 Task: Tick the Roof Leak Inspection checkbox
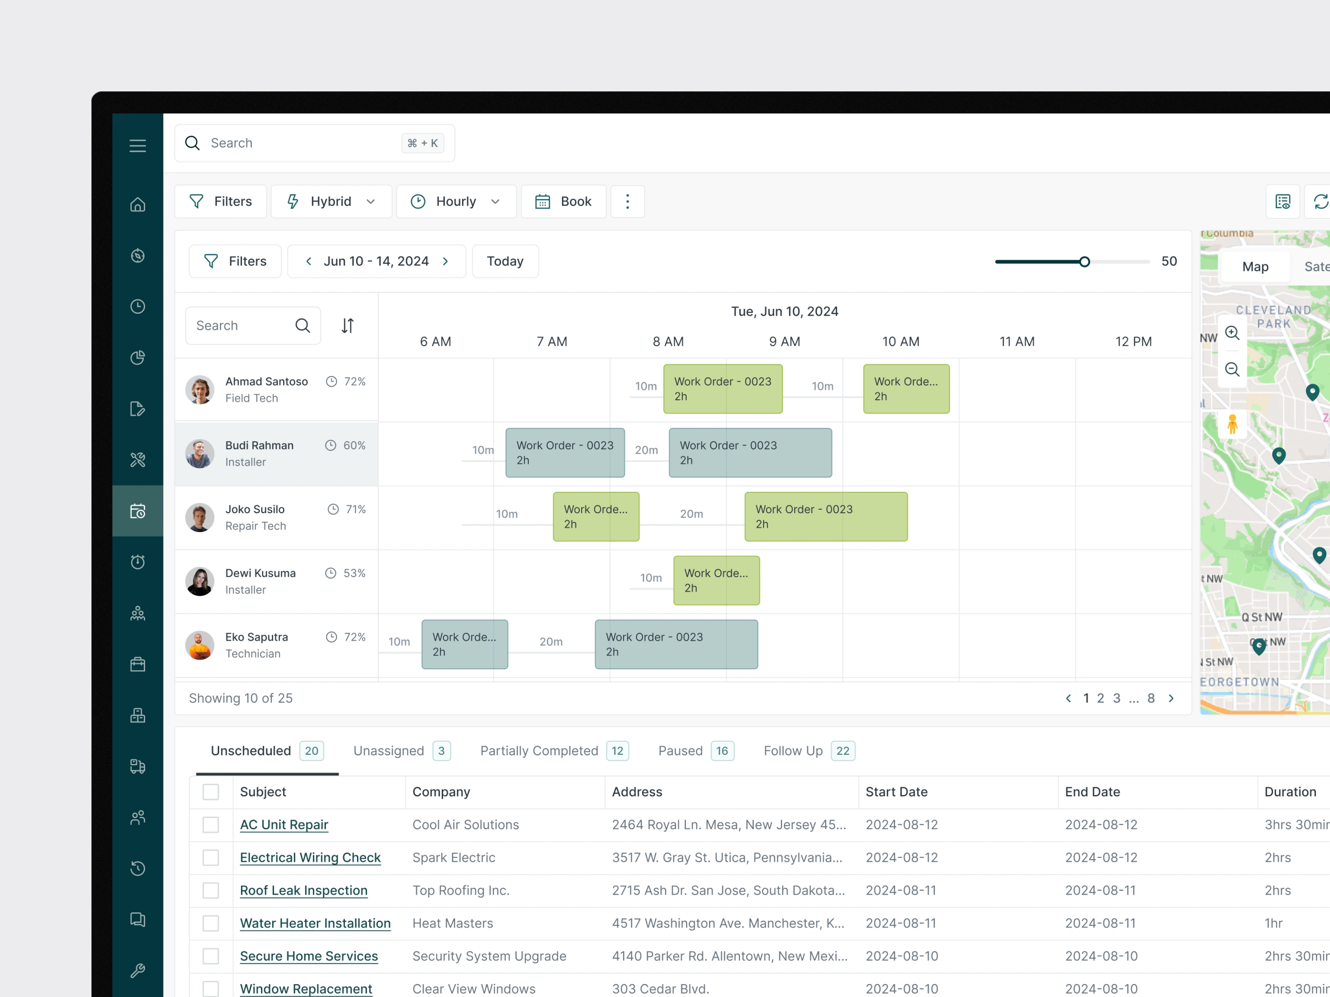210,890
